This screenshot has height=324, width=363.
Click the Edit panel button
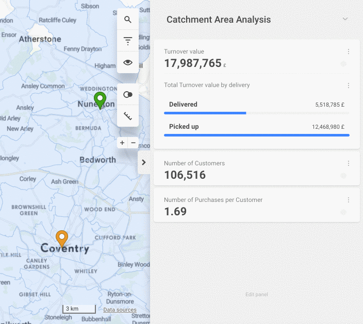click(x=256, y=295)
